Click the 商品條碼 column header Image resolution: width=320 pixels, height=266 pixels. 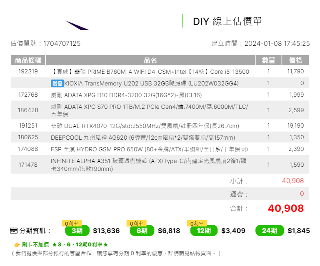(x=28, y=60)
